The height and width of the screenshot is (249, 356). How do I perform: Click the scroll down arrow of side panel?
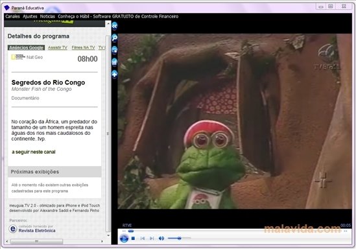coord(108,235)
